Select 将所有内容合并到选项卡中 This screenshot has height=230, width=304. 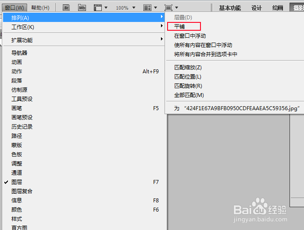235,54
